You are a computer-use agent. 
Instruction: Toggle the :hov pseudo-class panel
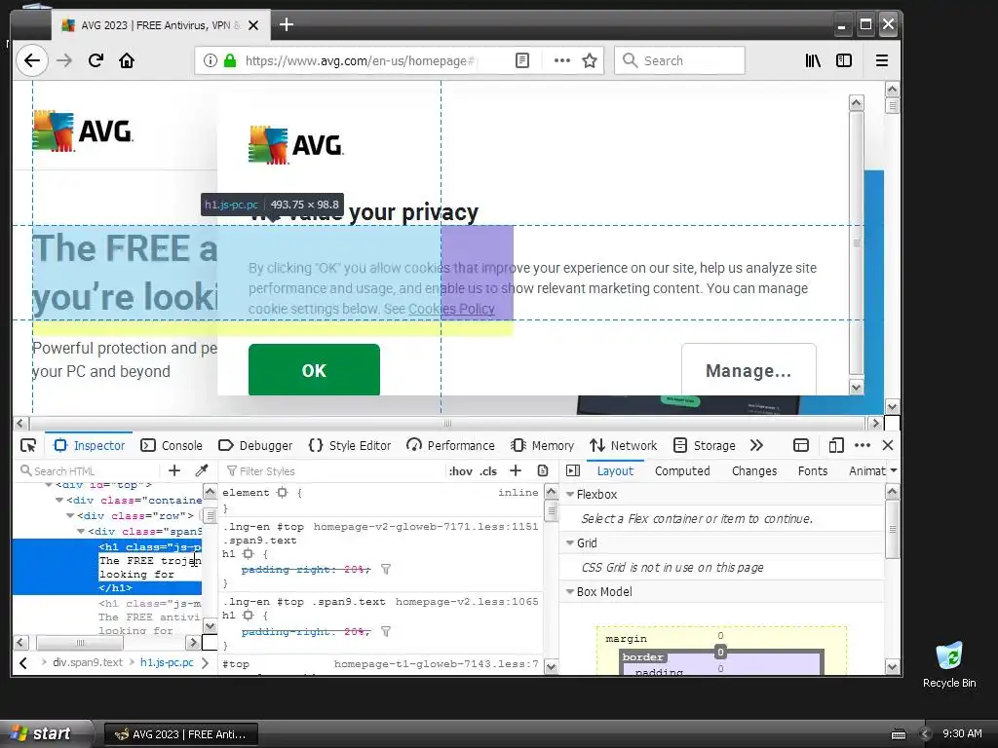point(461,471)
